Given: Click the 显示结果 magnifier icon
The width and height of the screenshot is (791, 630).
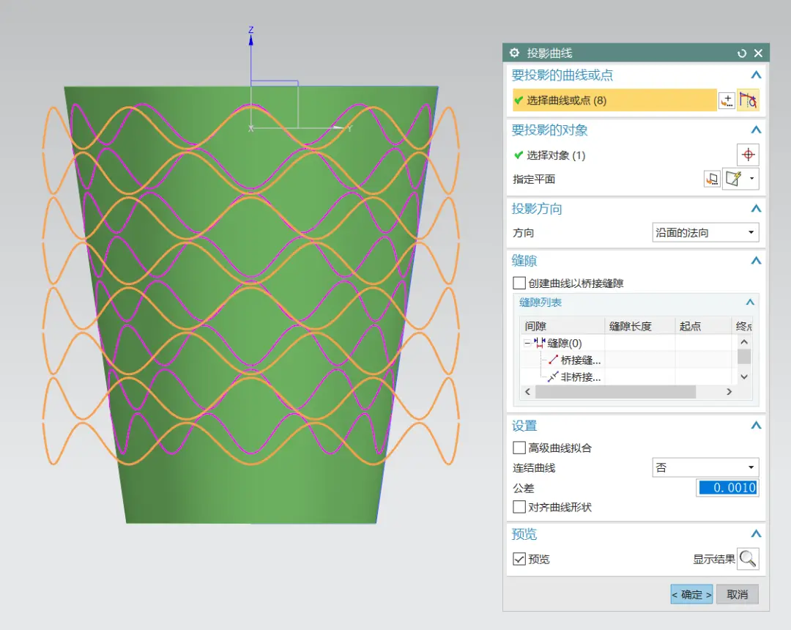Looking at the screenshot, I should pyautogui.click(x=748, y=559).
